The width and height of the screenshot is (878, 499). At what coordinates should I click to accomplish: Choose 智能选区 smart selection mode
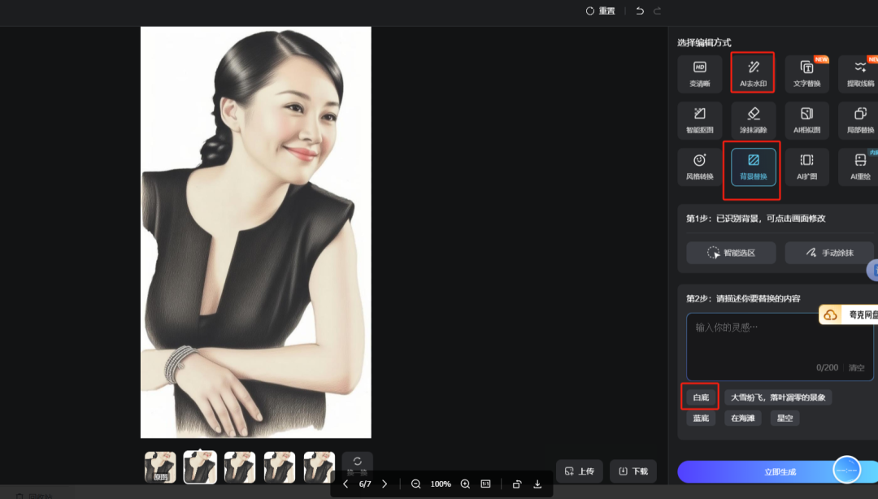(x=731, y=253)
